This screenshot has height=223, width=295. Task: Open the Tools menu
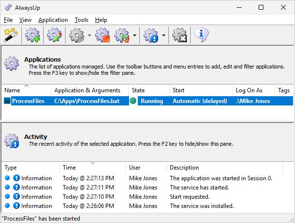click(82, 20)
